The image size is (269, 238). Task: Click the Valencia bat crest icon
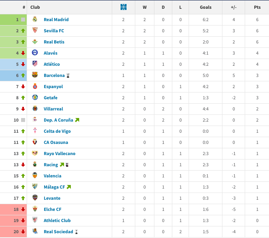(35, 175)
